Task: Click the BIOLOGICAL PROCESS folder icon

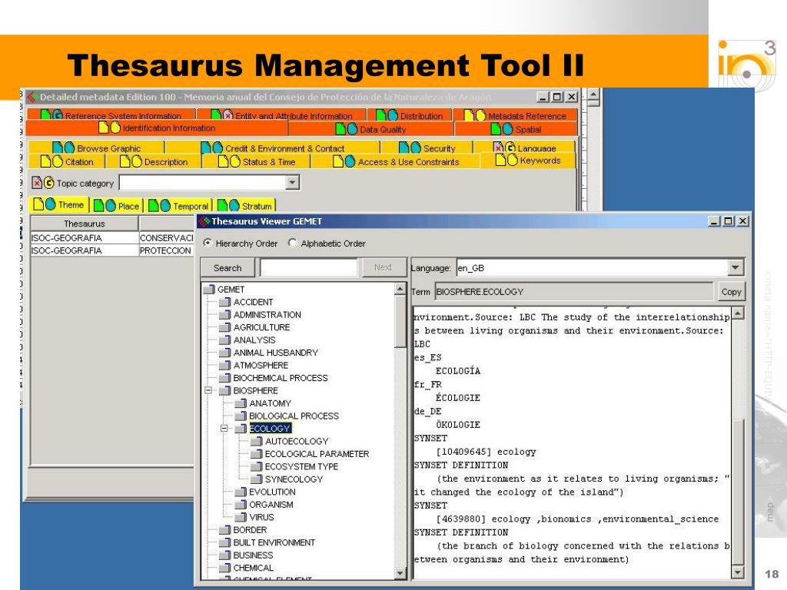Action: 241,416
